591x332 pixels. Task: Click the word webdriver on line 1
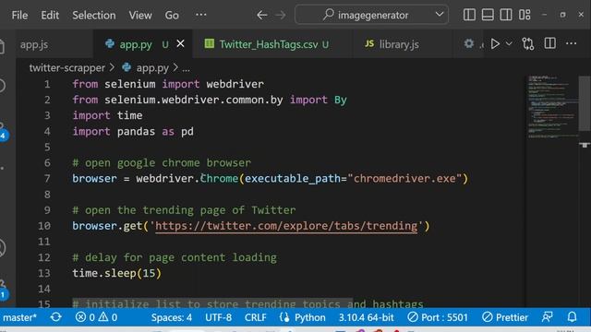235,84
